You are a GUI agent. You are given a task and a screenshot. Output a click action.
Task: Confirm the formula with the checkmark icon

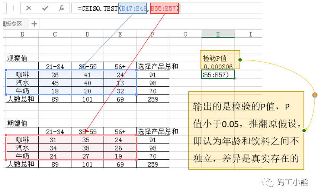(45, 8)
